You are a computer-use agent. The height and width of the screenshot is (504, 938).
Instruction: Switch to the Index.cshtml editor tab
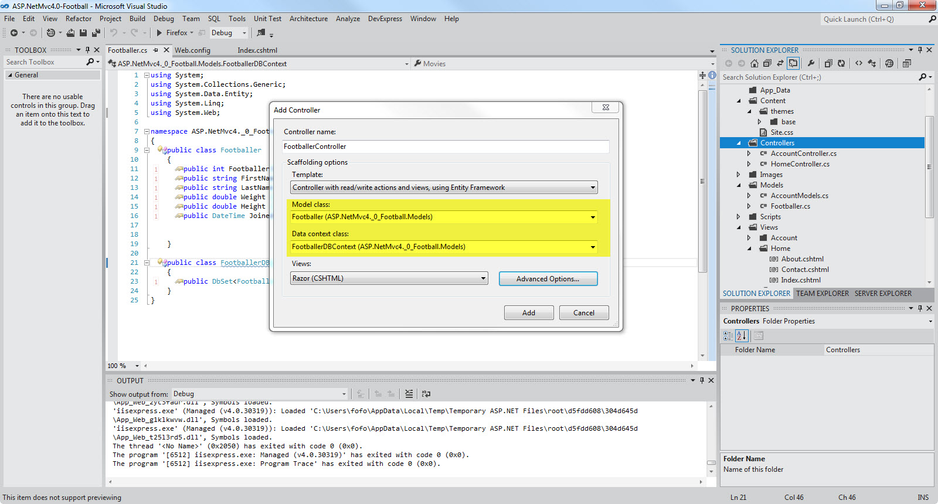[x=257, y=50]
